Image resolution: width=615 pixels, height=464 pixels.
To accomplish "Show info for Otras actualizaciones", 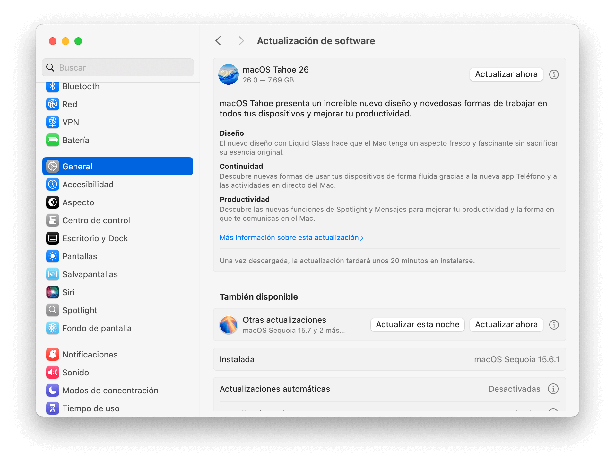I will 554,325.
